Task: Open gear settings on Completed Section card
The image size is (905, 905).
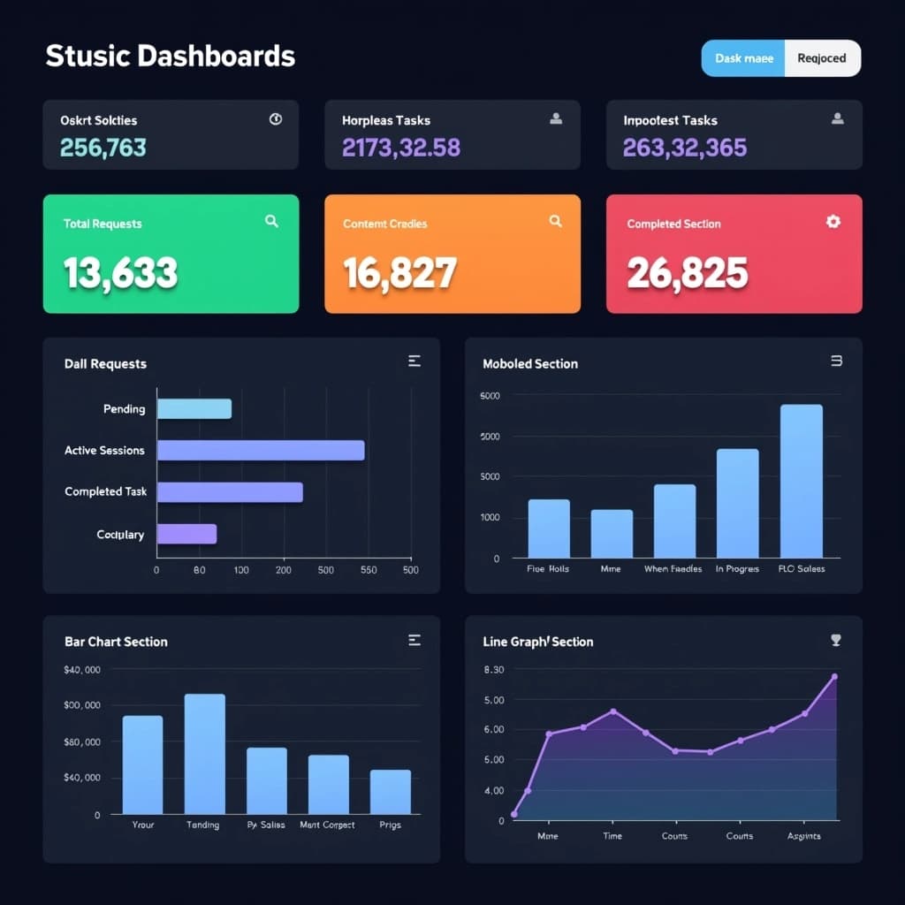Action: pos(833,222)
